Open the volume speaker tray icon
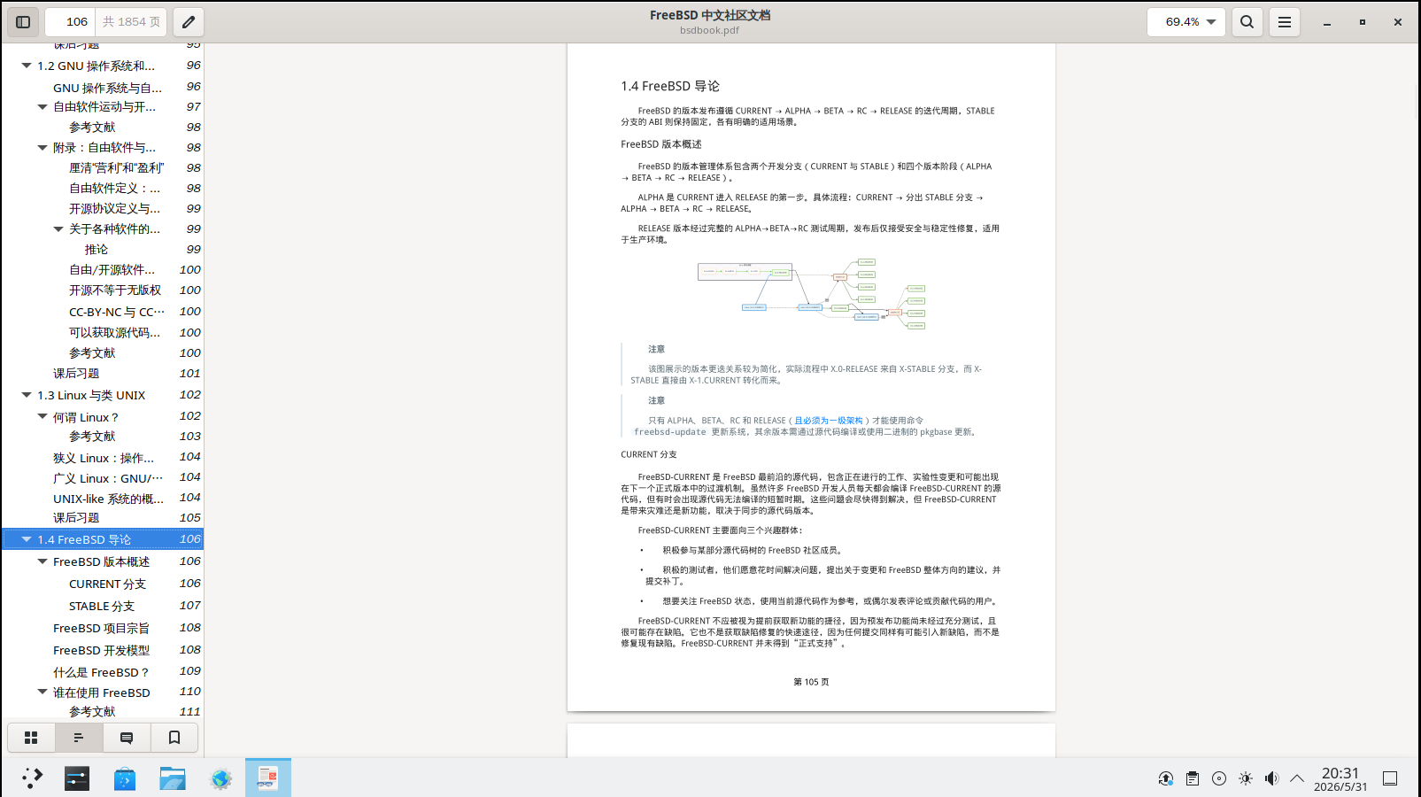Viewport: 1421px width, 797px height. pos(1271,778)
